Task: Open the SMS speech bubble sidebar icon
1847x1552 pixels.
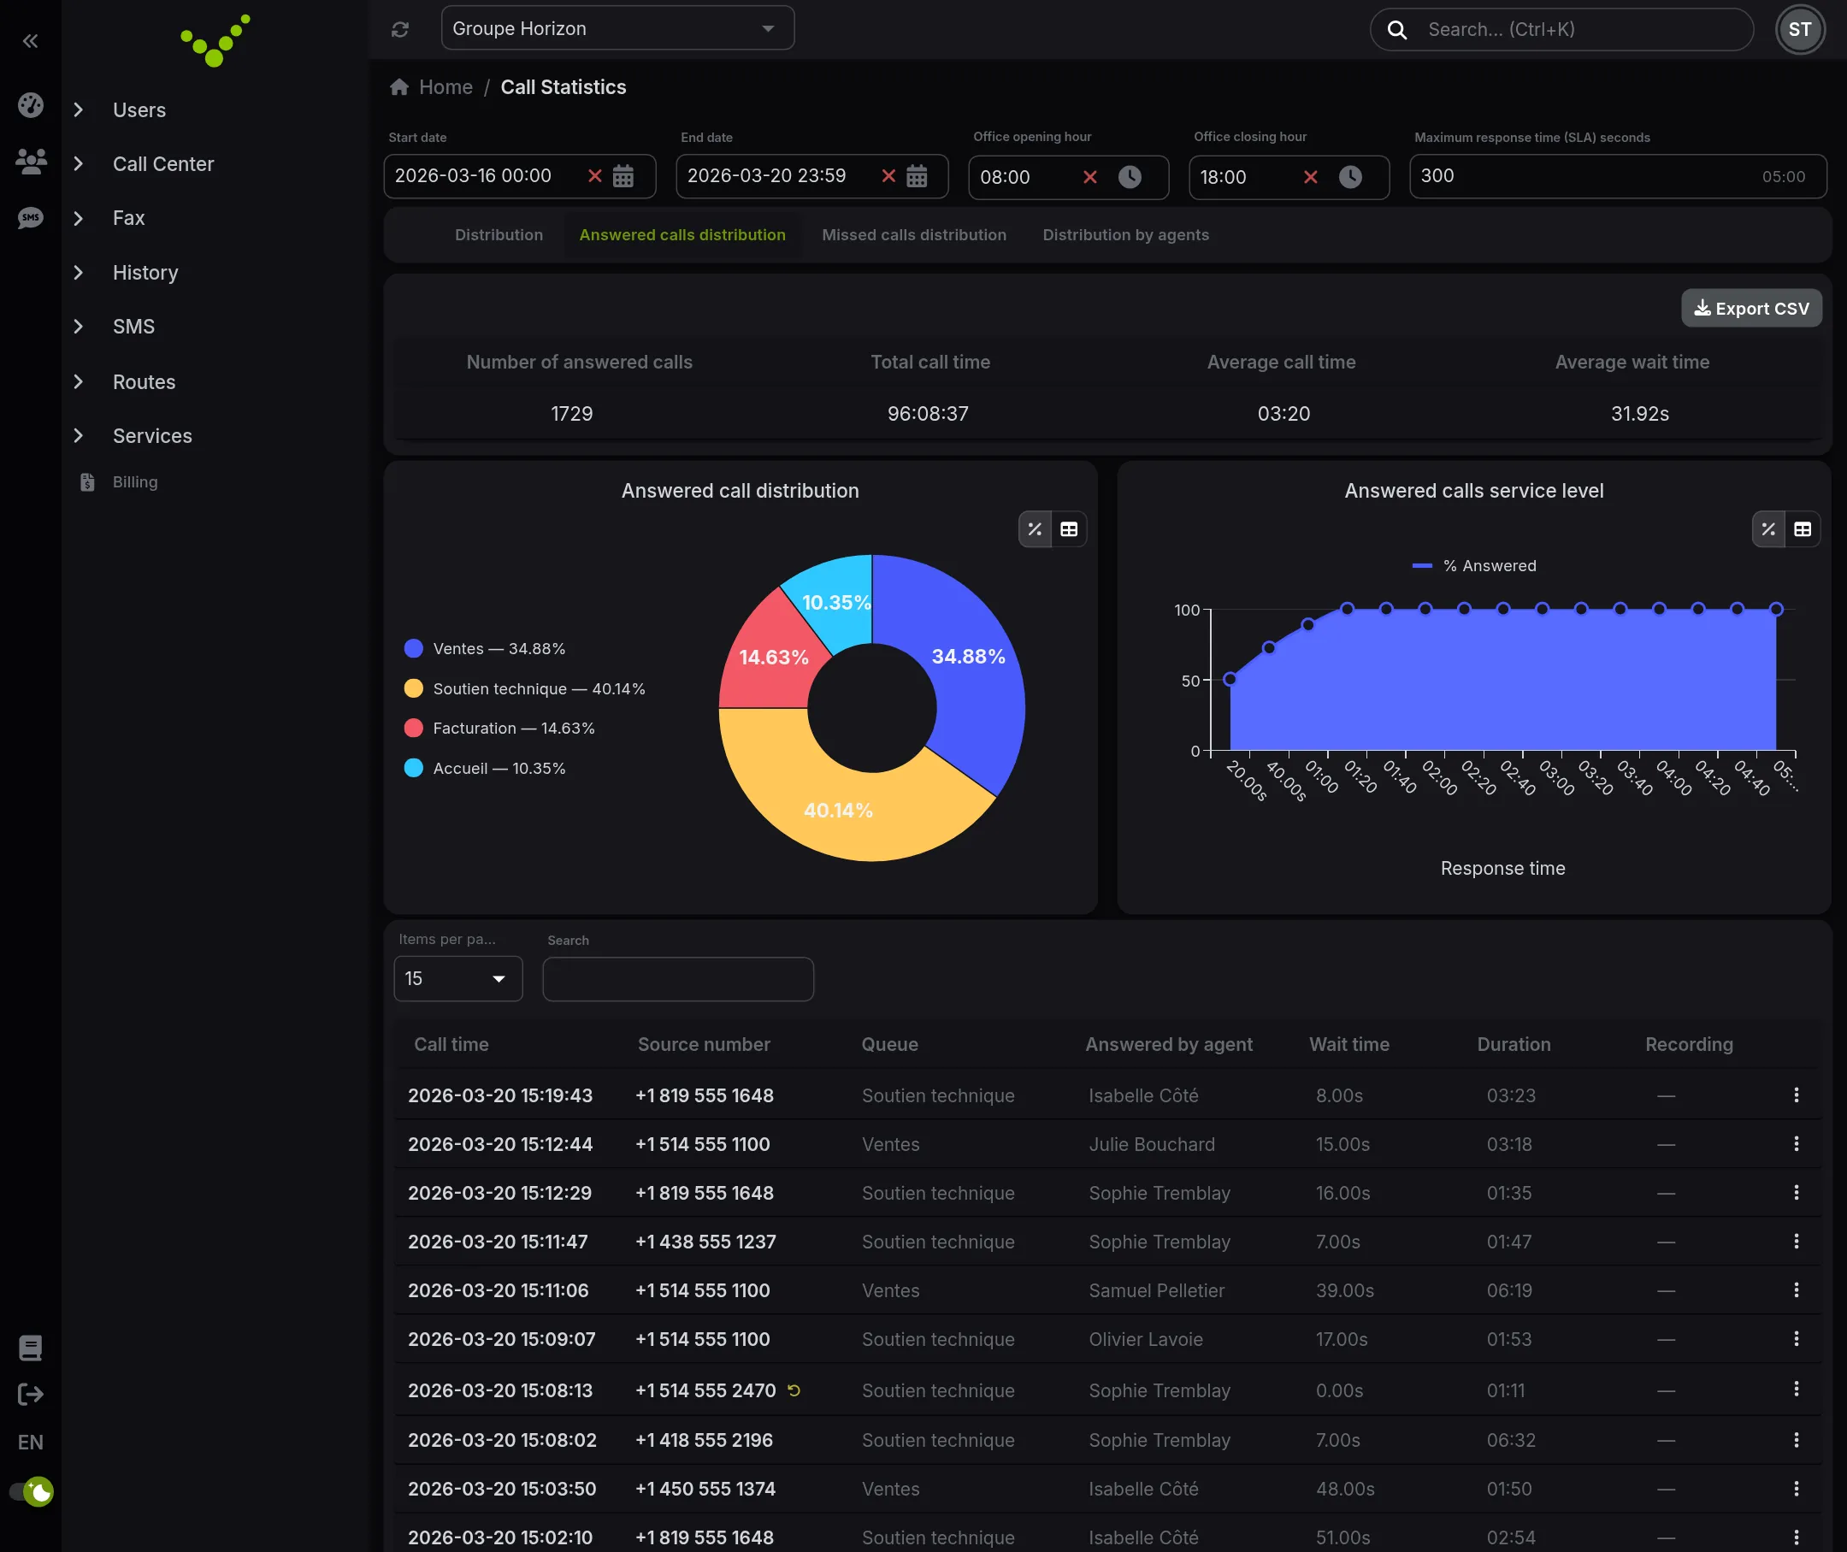Action: (x=31, y=217)
